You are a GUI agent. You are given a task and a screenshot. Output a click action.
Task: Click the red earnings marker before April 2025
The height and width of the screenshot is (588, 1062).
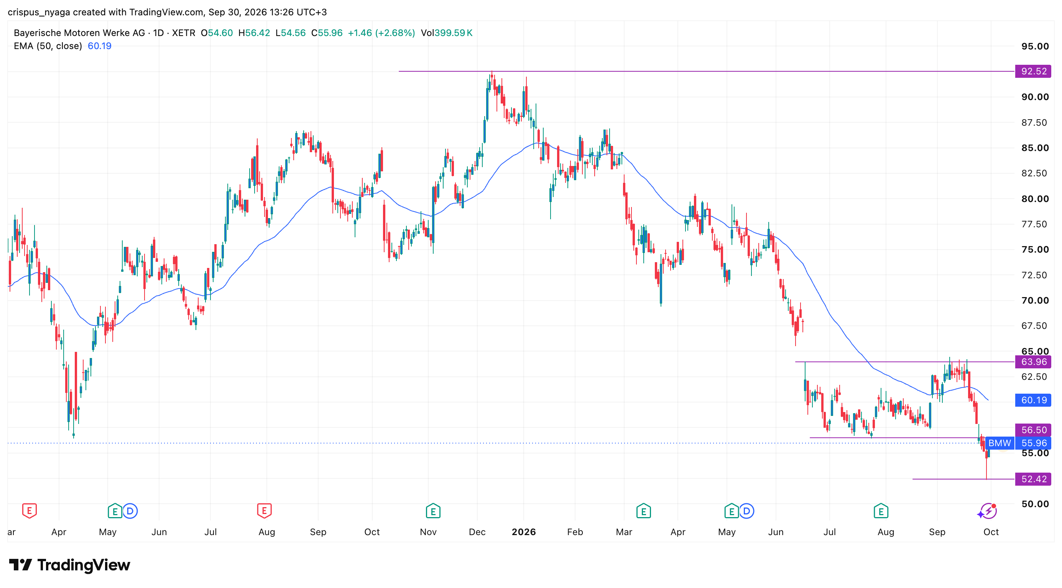click(x=29, y=511)
